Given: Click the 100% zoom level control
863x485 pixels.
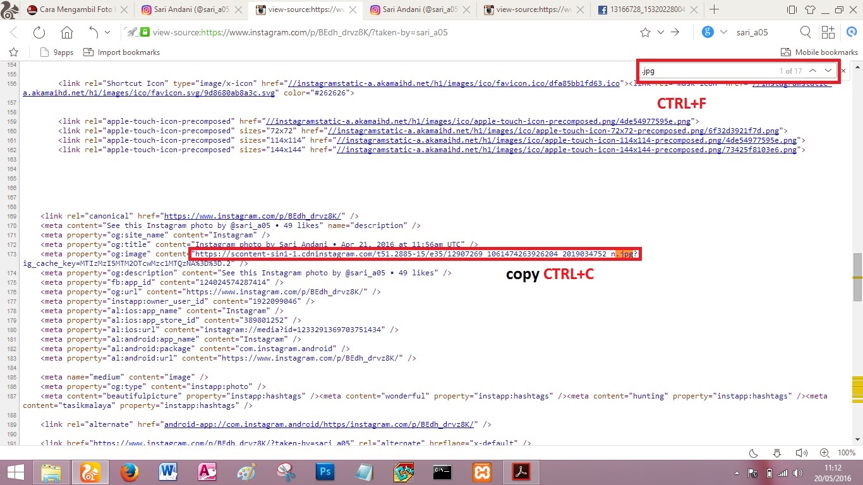Looking at the screenshot, I should (847, 453).
